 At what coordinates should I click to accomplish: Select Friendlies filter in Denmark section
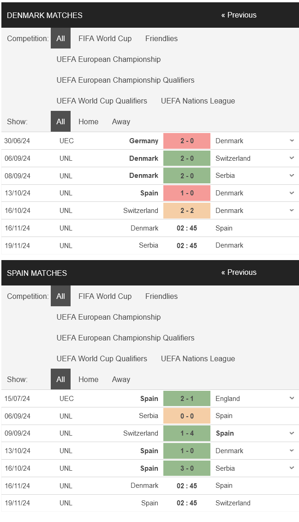pos(161,39)
